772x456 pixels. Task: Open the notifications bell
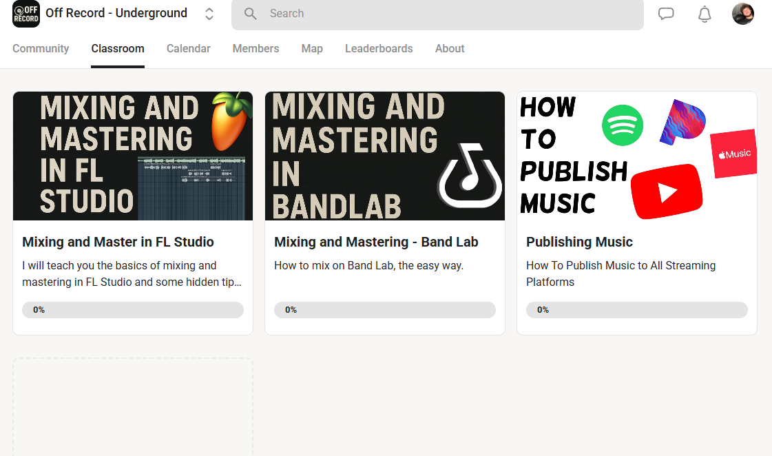[x=705, y=14]
